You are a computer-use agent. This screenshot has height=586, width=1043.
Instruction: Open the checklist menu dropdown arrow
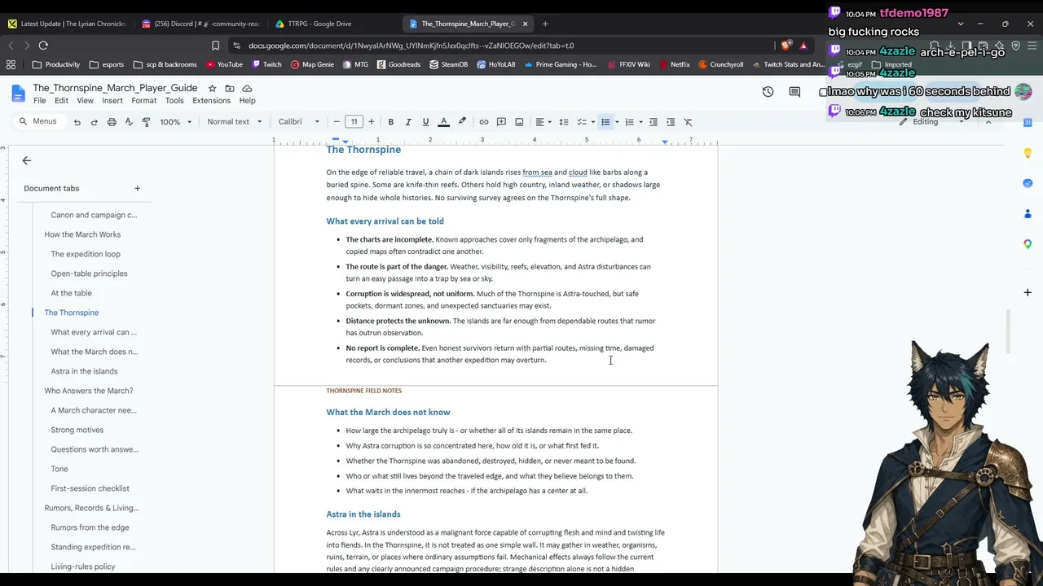tap(592, 122)
